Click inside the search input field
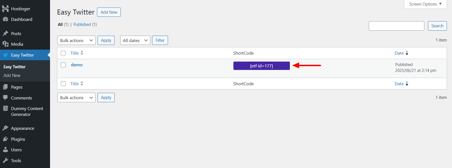The height and width of the screenshot is (168, 452). 396,26
